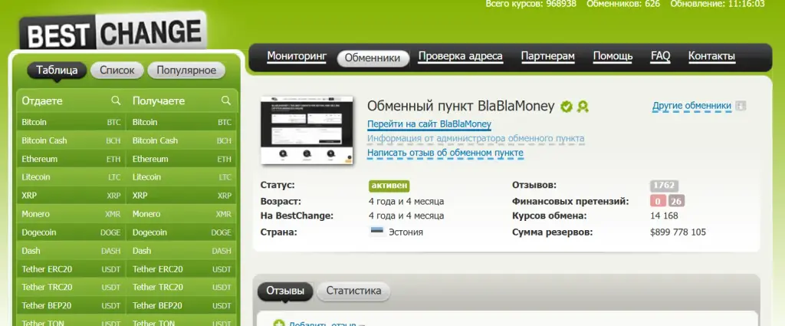The image size is (785, 326).
Task: Click the 26 closed claims badge
Action: coord(676,201)
